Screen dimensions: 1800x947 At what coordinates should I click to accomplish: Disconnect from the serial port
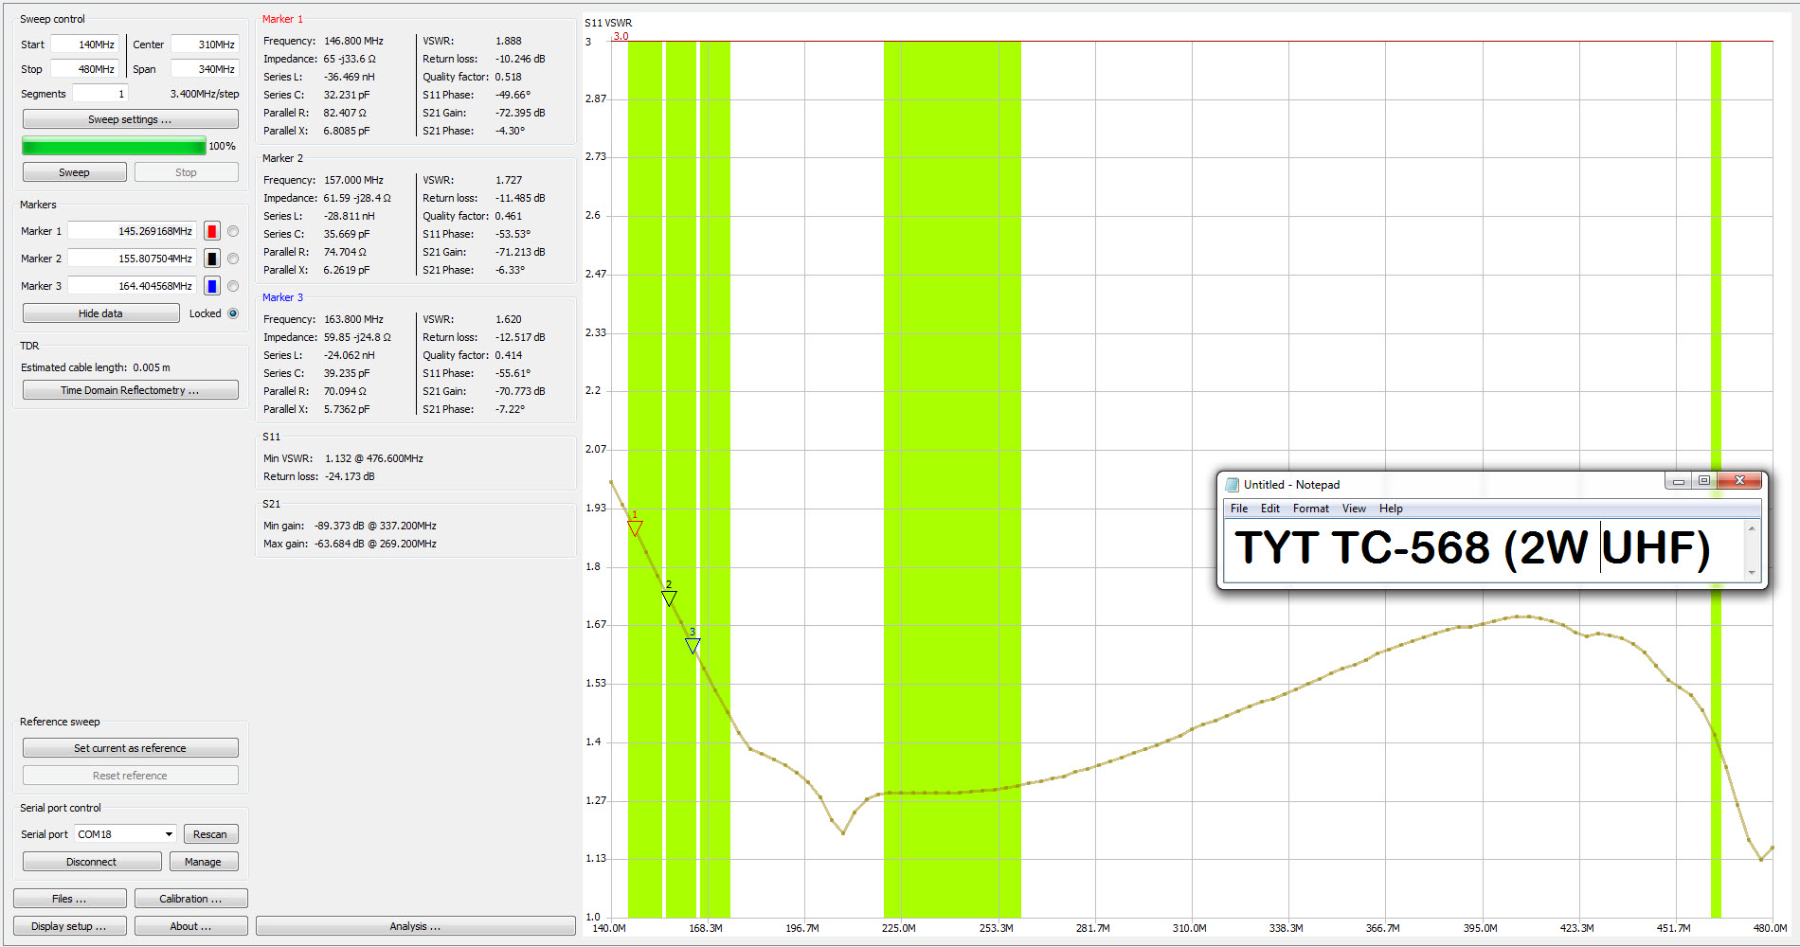coord(92,862)
